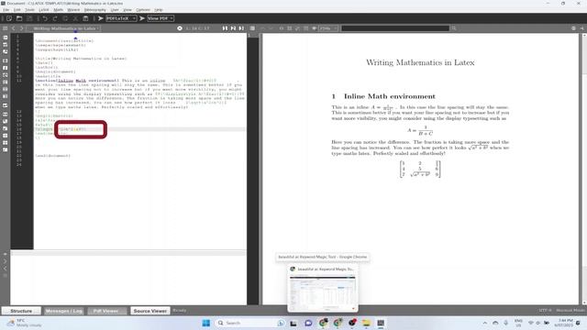Run the PDFLaTeX compile arrow
Screen dimensions: 587x330
[x=101, y=18]
